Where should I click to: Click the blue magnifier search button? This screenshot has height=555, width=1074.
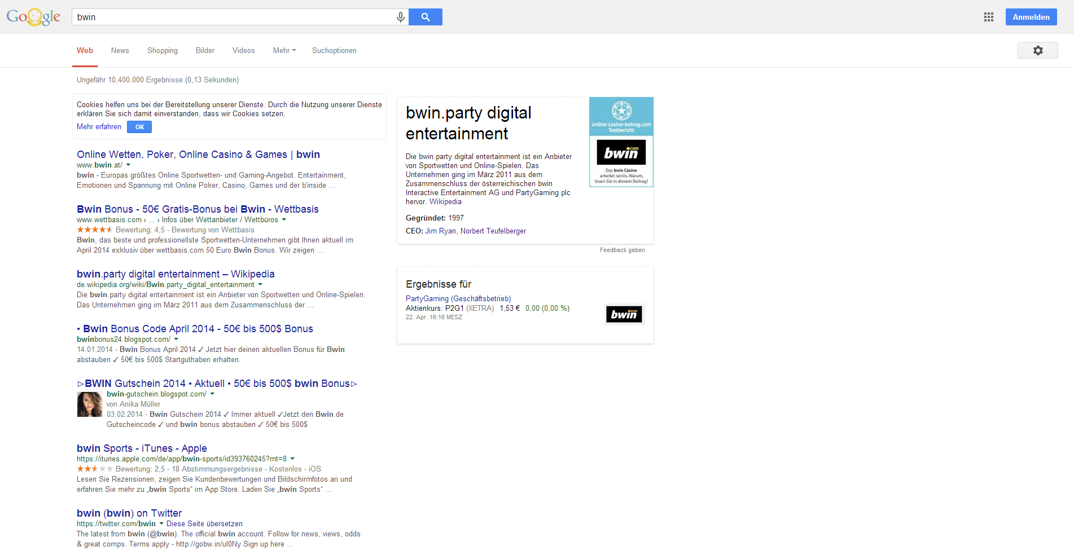pos(426,17)
